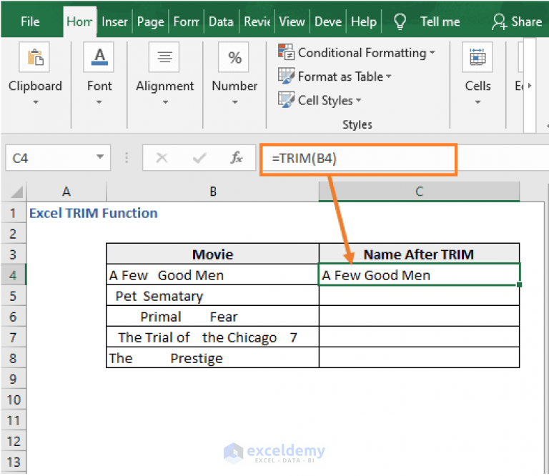Click the Conditional Formatting icon
549x476 pixels.
[x=286, y=52]
